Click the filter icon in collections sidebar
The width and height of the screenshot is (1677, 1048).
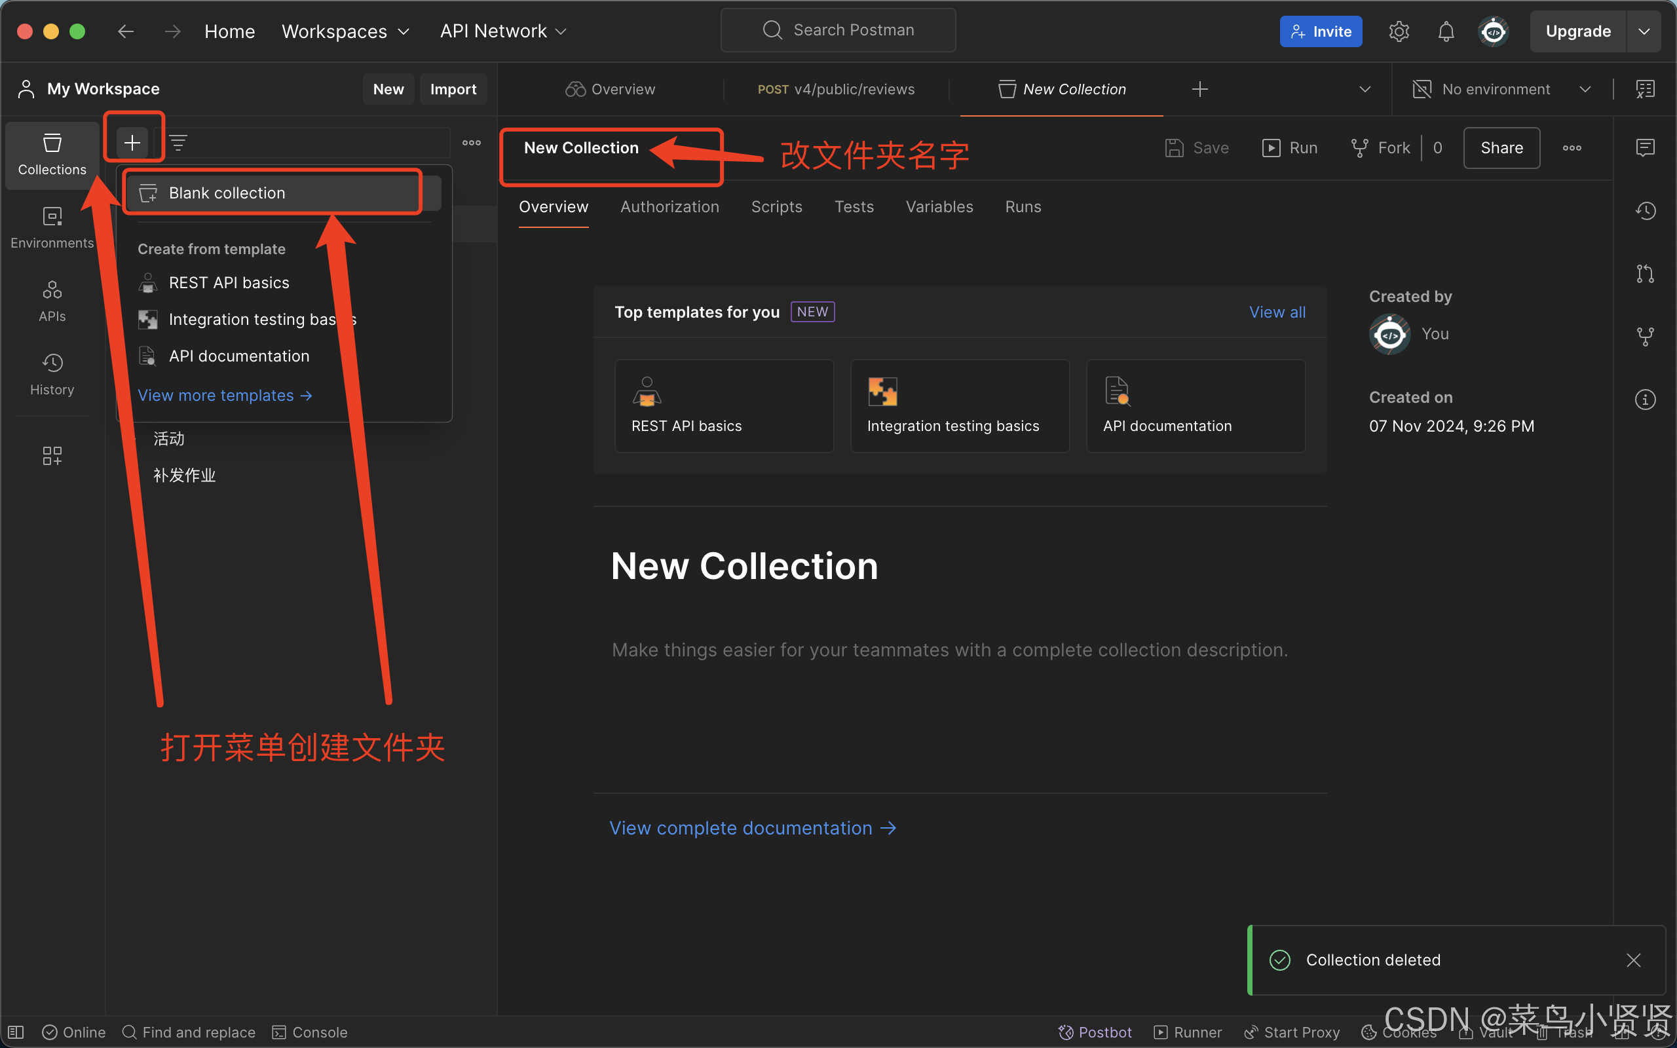178,143
